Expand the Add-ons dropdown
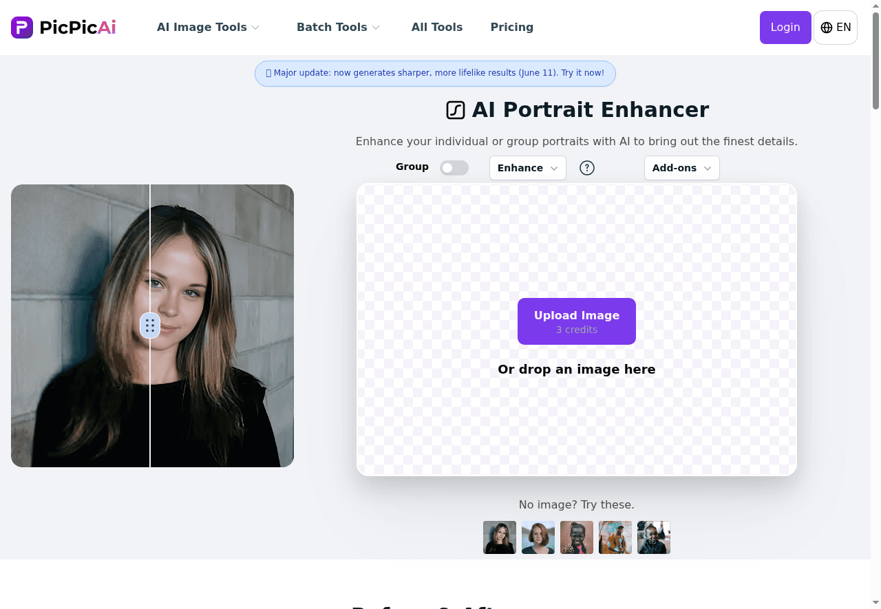This screenshot has height=609, width=881. click(681, 167)
